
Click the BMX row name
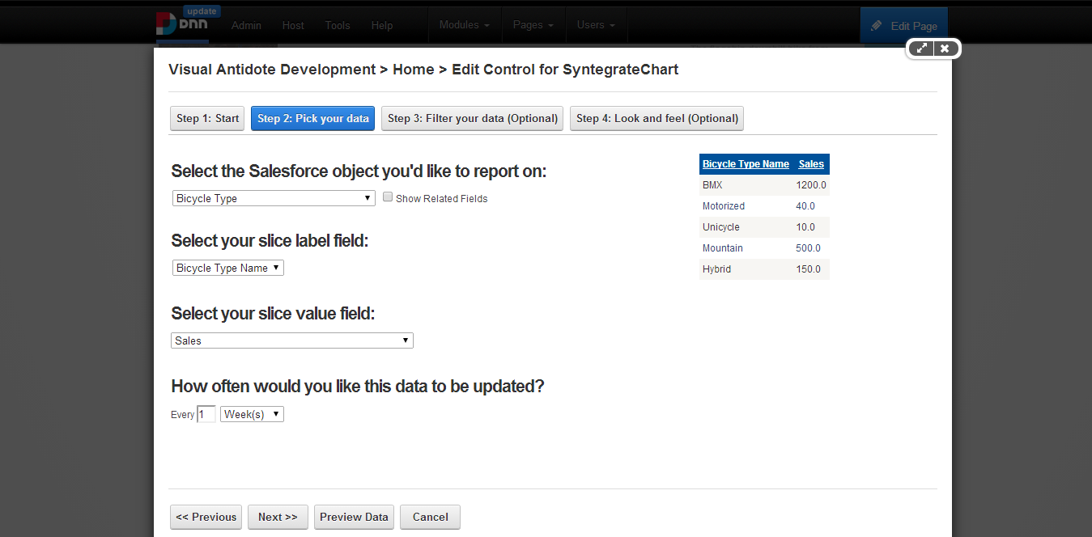point(712,185)
